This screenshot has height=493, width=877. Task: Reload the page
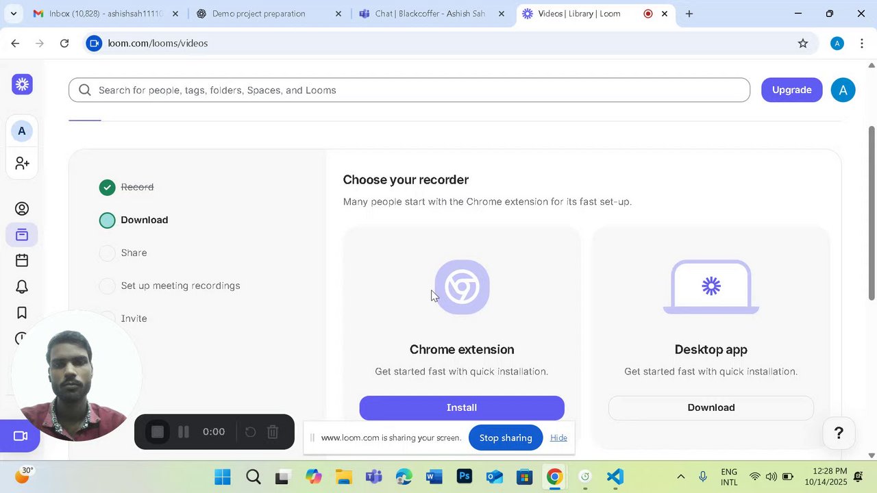pyautogui.click(x=64, y=43)
